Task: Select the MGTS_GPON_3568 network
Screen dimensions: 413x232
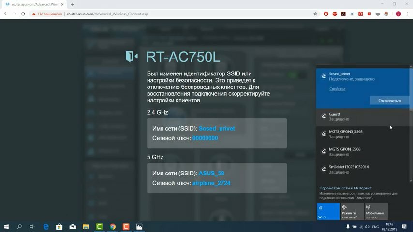Action: 363,152
